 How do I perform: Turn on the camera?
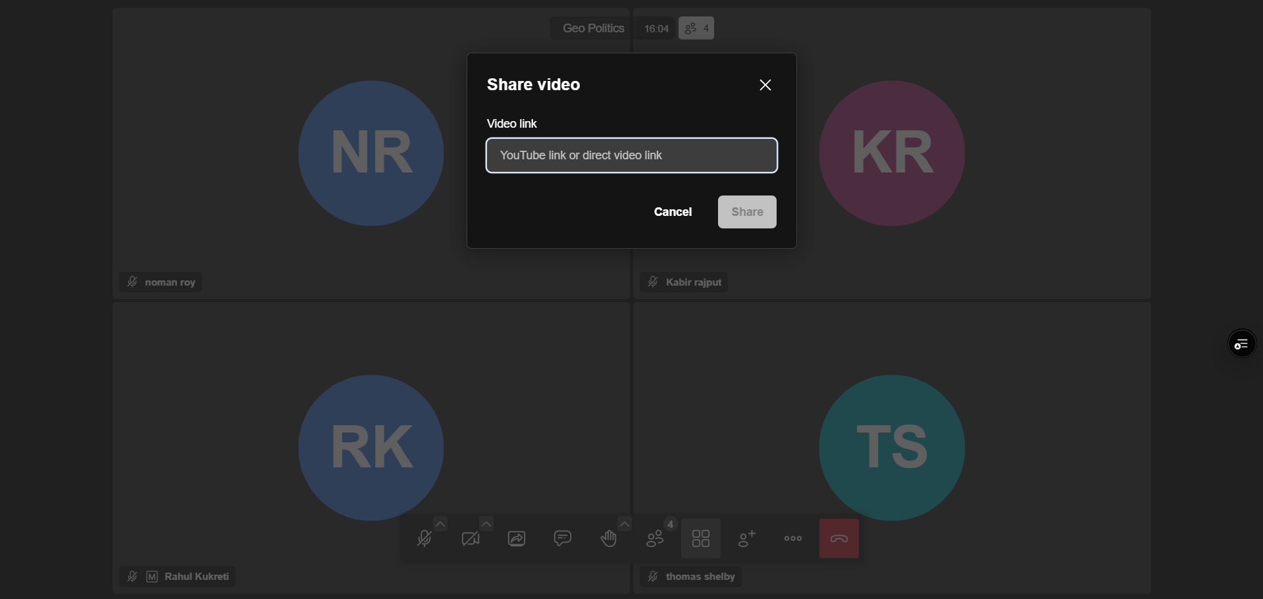pyautogui.click(x=471, y=539)
